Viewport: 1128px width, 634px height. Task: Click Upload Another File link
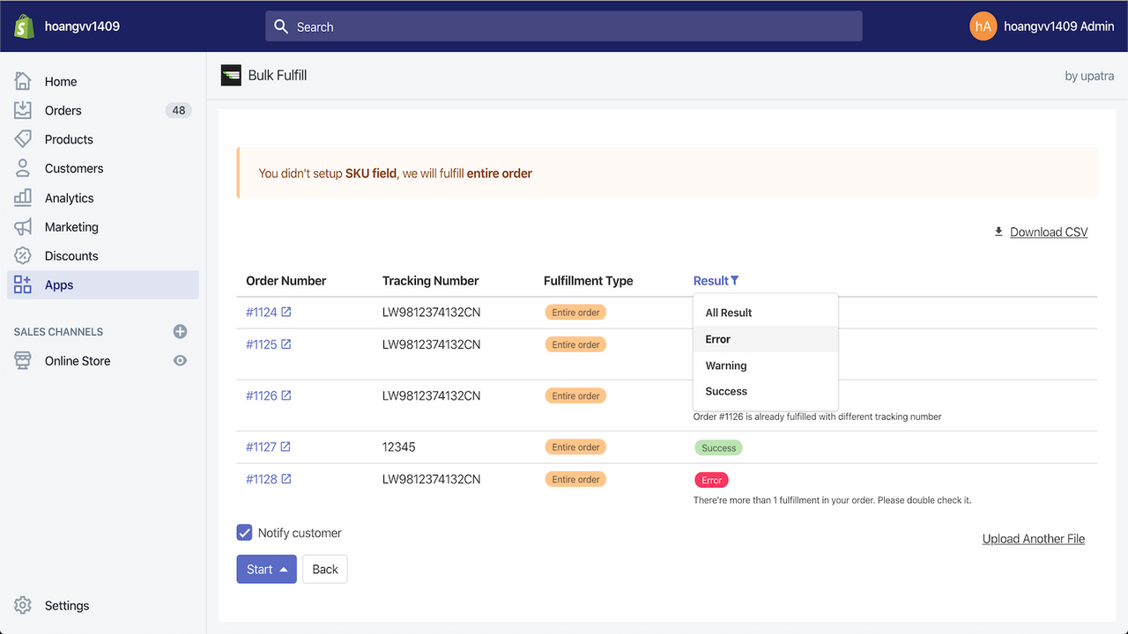coord(1034,539)
